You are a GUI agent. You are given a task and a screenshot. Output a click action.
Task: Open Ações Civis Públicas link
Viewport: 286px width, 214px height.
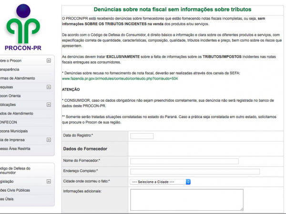click(15, 190)
